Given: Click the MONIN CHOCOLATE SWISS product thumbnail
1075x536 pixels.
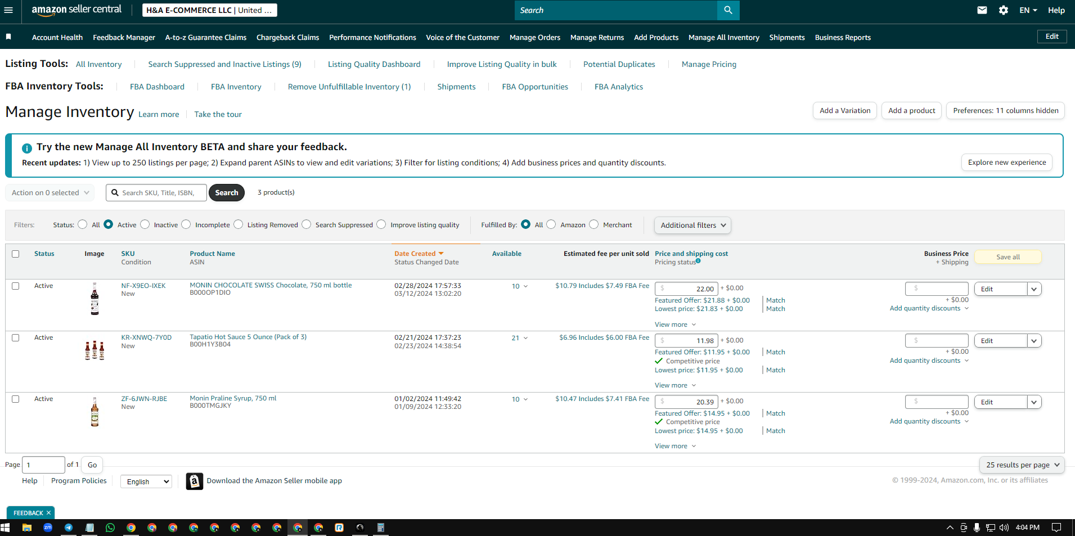Looking at the screenshot, I should [95, 299].
